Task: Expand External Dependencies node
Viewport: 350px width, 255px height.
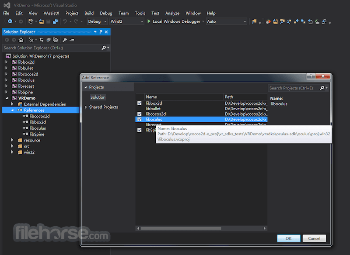Action: pos(12,104)
